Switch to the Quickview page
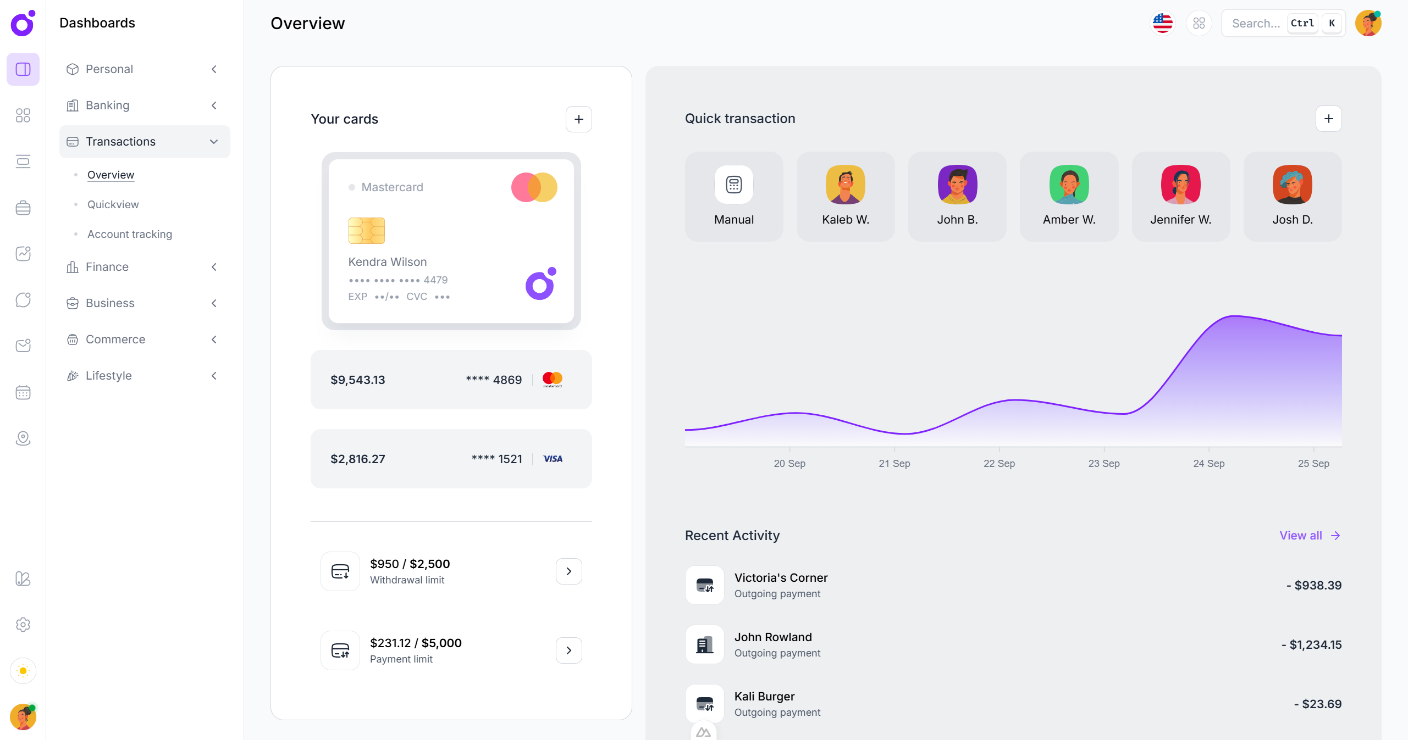Viewport: 1408px width, 740px height. click(x=113, y=204)
